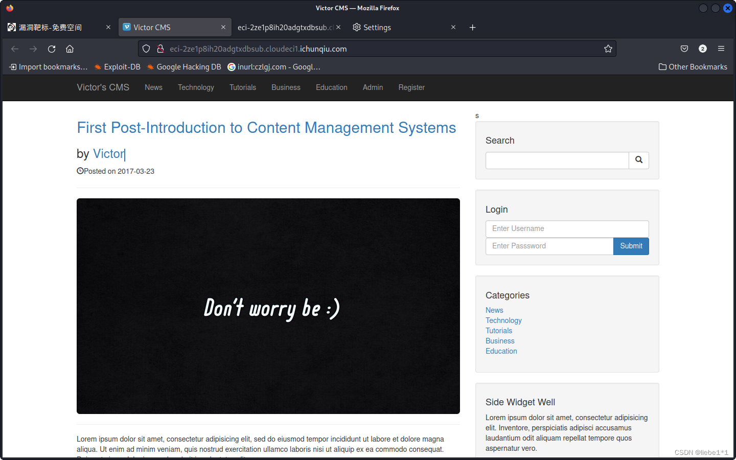The image size is (736, 460).
Task: Open the Education category link
Action: (x=501, y=351)
